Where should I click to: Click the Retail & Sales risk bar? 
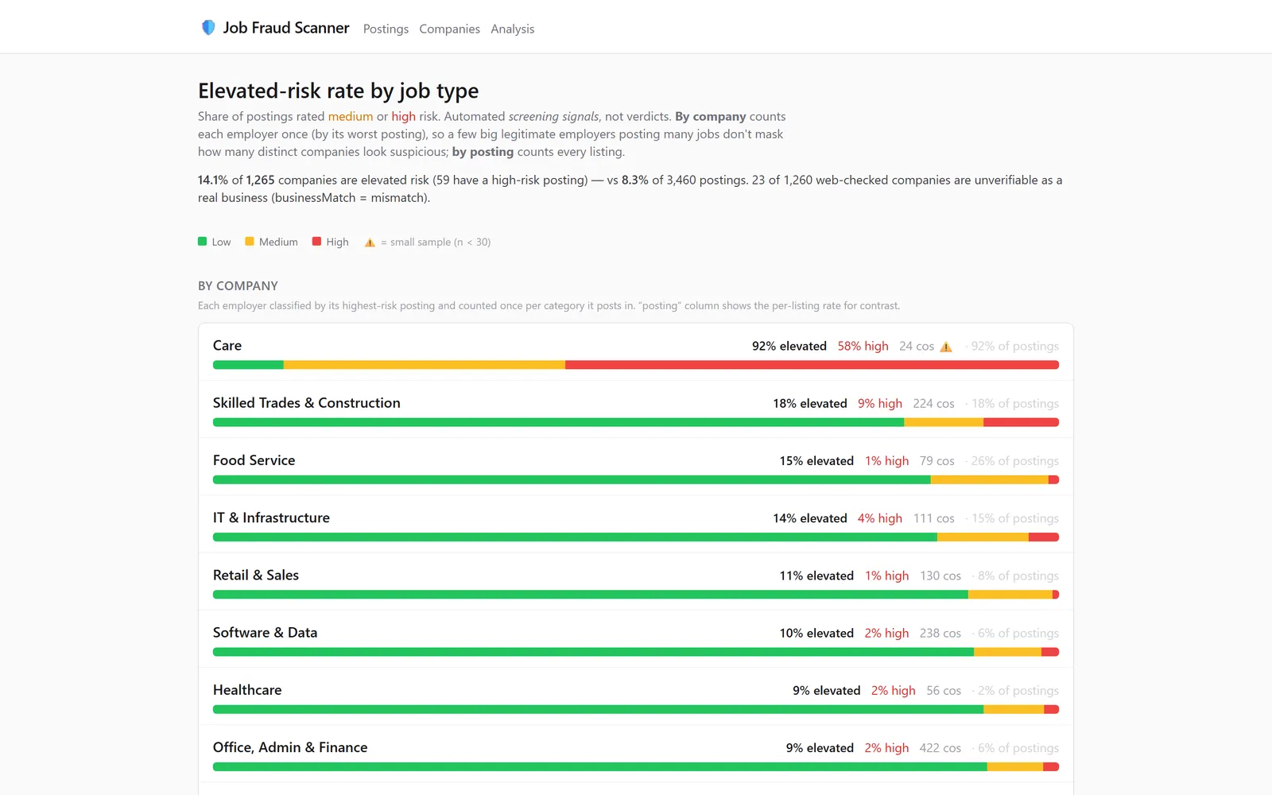point(636,594)
